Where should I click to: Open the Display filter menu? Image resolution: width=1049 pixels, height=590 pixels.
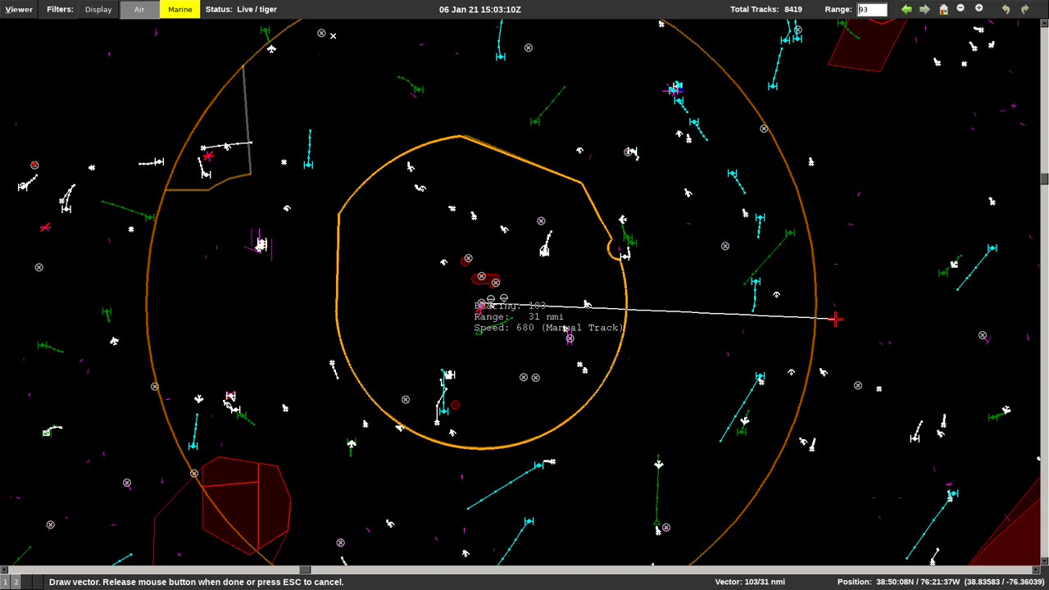(x=98, y=9)
